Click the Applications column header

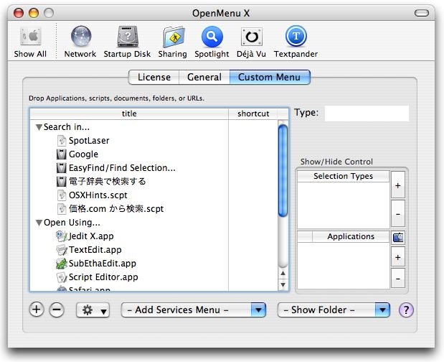(351, 236)
